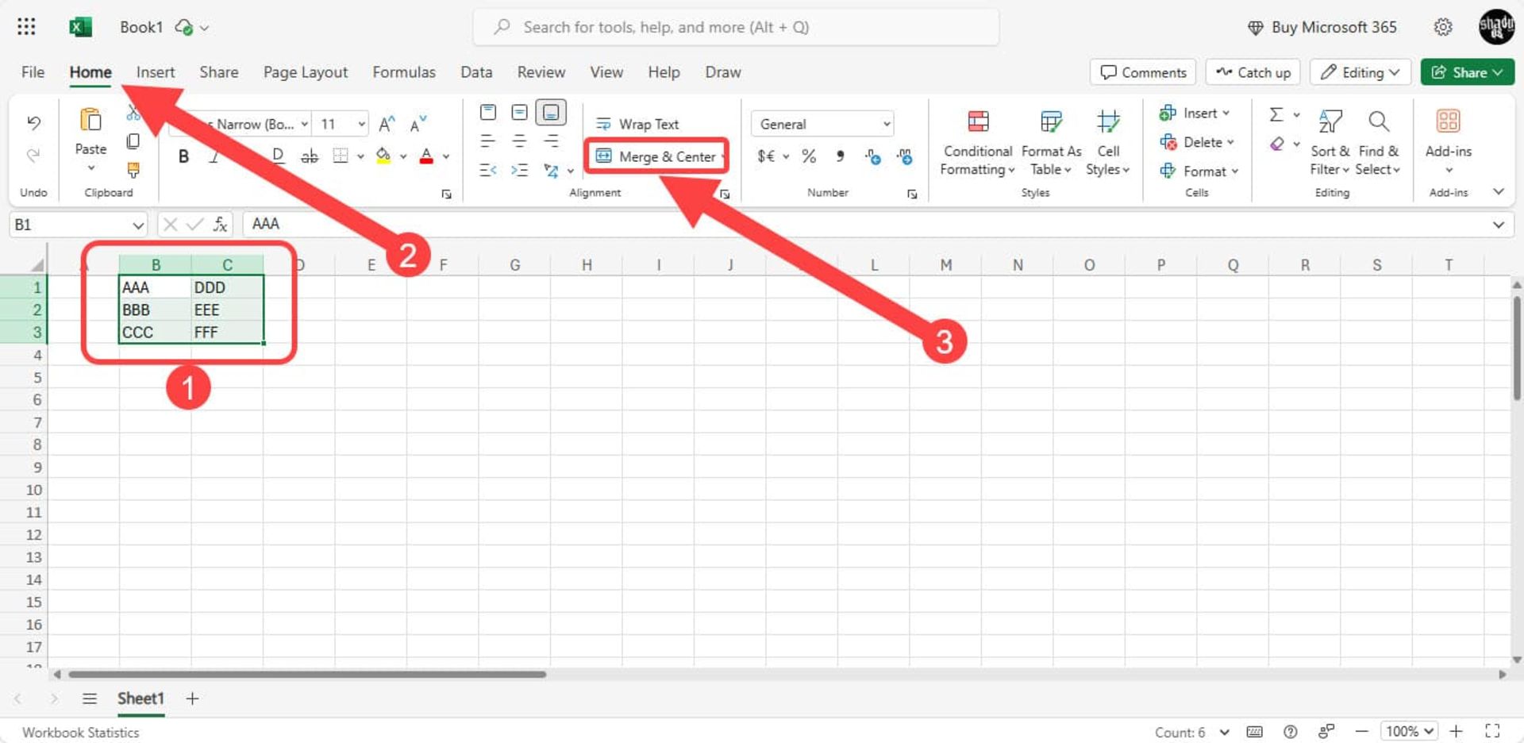Open the Comments pane button
The image size is (1524, 743).
(1143, 72)
